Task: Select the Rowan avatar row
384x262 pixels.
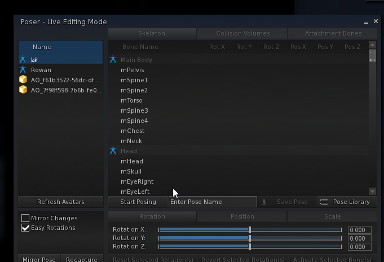Action: click(60, 70)
